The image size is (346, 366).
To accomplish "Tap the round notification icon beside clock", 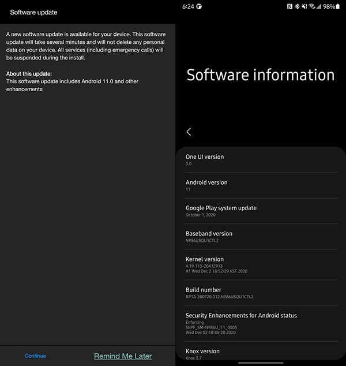I will 200,6.
